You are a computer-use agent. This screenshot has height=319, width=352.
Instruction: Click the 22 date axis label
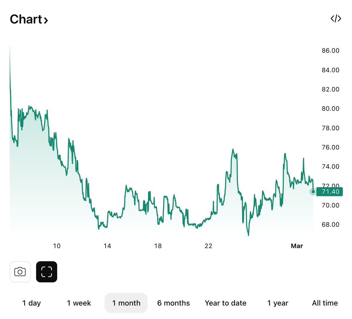[208, 246]
